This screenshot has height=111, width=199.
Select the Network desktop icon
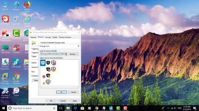click(16, 6)
